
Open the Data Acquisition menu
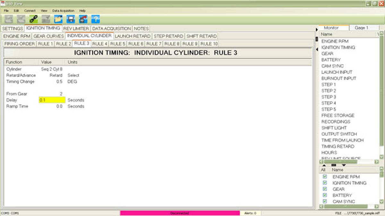[x=63, y=11]
